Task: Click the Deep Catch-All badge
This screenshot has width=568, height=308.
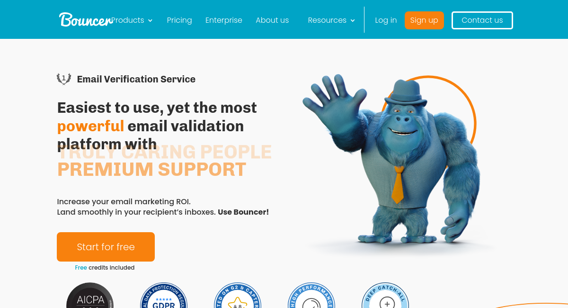Action: pyautogui.click(x=385, y=295)
